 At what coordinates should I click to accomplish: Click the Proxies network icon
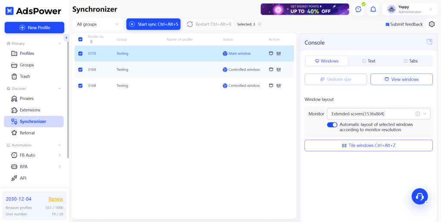(x=14, y=98)
